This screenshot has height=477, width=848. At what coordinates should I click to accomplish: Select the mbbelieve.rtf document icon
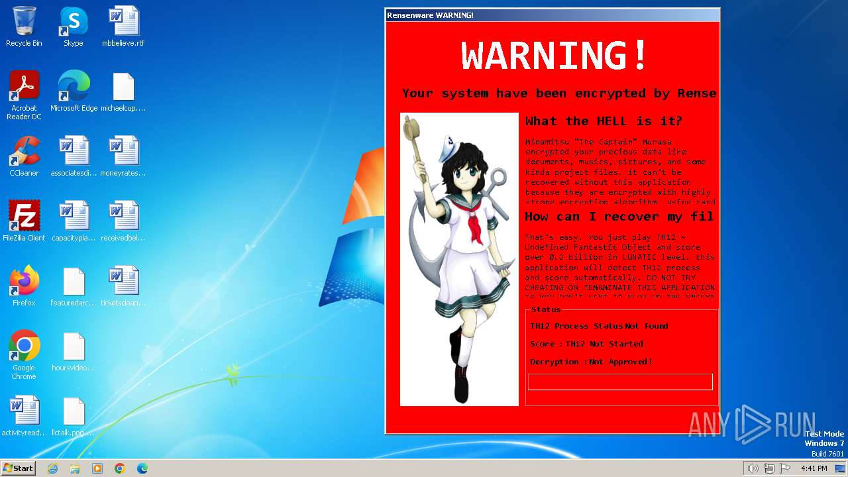(123, 26)
